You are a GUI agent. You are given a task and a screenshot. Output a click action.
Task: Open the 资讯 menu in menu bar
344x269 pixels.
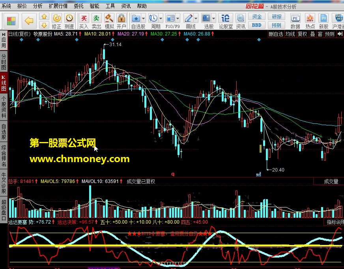[126, 6]
